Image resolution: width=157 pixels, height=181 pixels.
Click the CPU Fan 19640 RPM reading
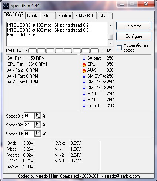pyautogui.click(x=27, y=64)
